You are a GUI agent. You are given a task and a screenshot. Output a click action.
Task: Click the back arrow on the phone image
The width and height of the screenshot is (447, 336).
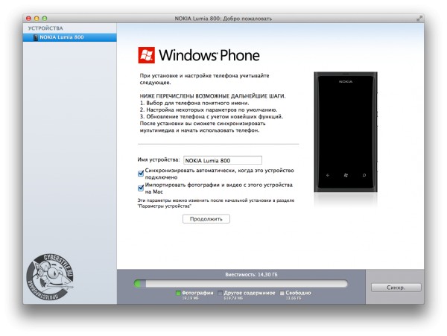[328, 175]
